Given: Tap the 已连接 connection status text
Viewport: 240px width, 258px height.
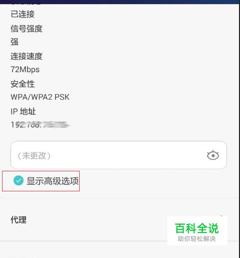Looking at the screenshot, I should [23, 14].
